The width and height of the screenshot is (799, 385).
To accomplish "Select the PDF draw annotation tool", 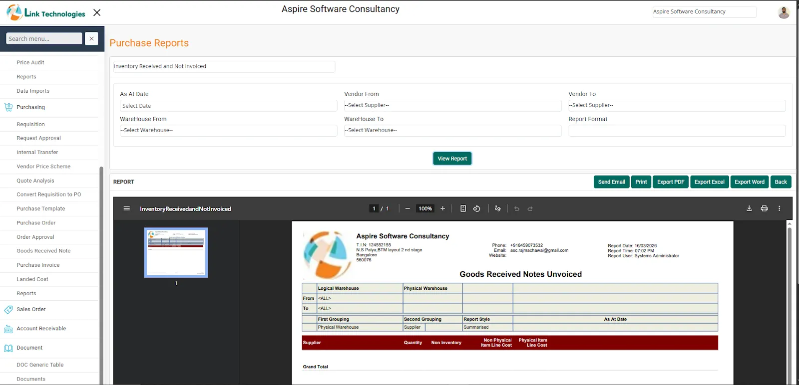I will click(x=497, y=208).
